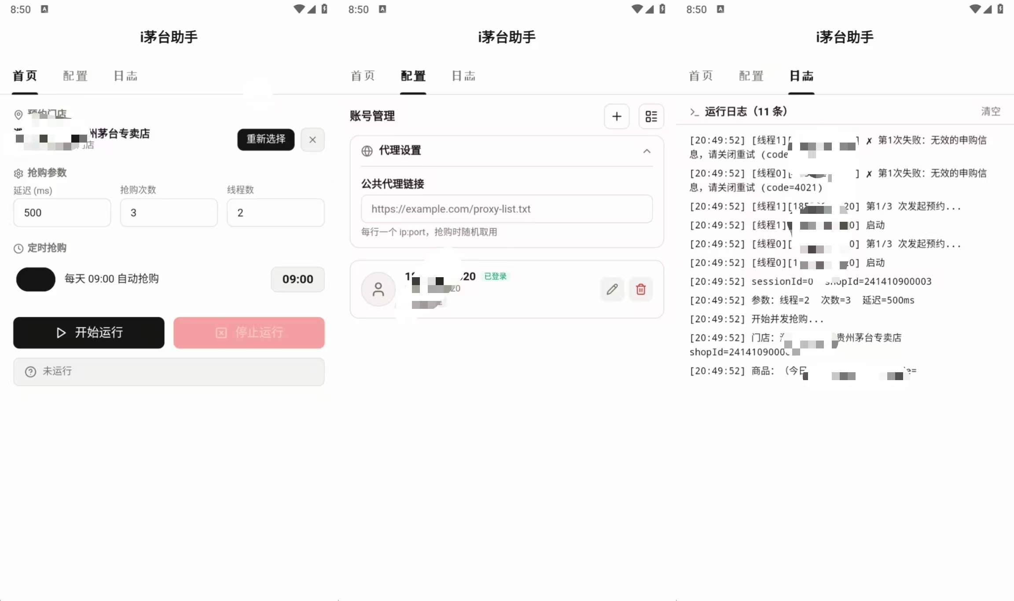Select 日志 tab in right screen
Screen dimensions: 1014x601
[801, 76]
